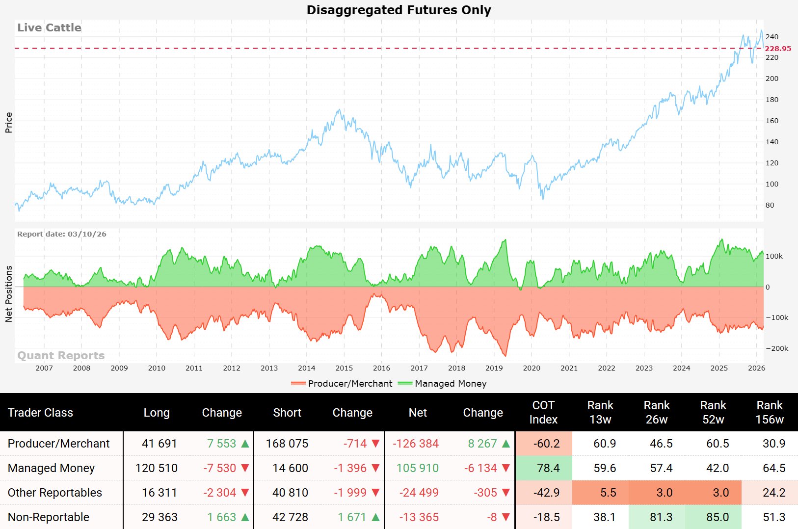Click the red down arrow beside -1 396
This screenshot has height=529, width=798.
pyautogui.click(x=376, y=468)
